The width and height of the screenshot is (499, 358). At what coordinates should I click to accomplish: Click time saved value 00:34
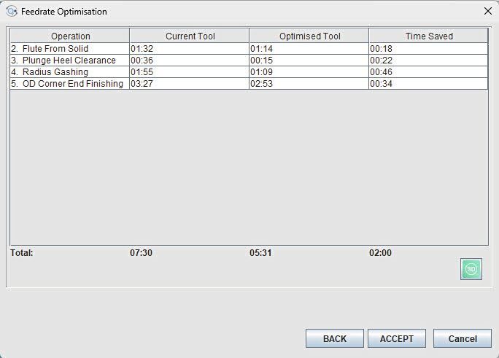click(382, 84)
